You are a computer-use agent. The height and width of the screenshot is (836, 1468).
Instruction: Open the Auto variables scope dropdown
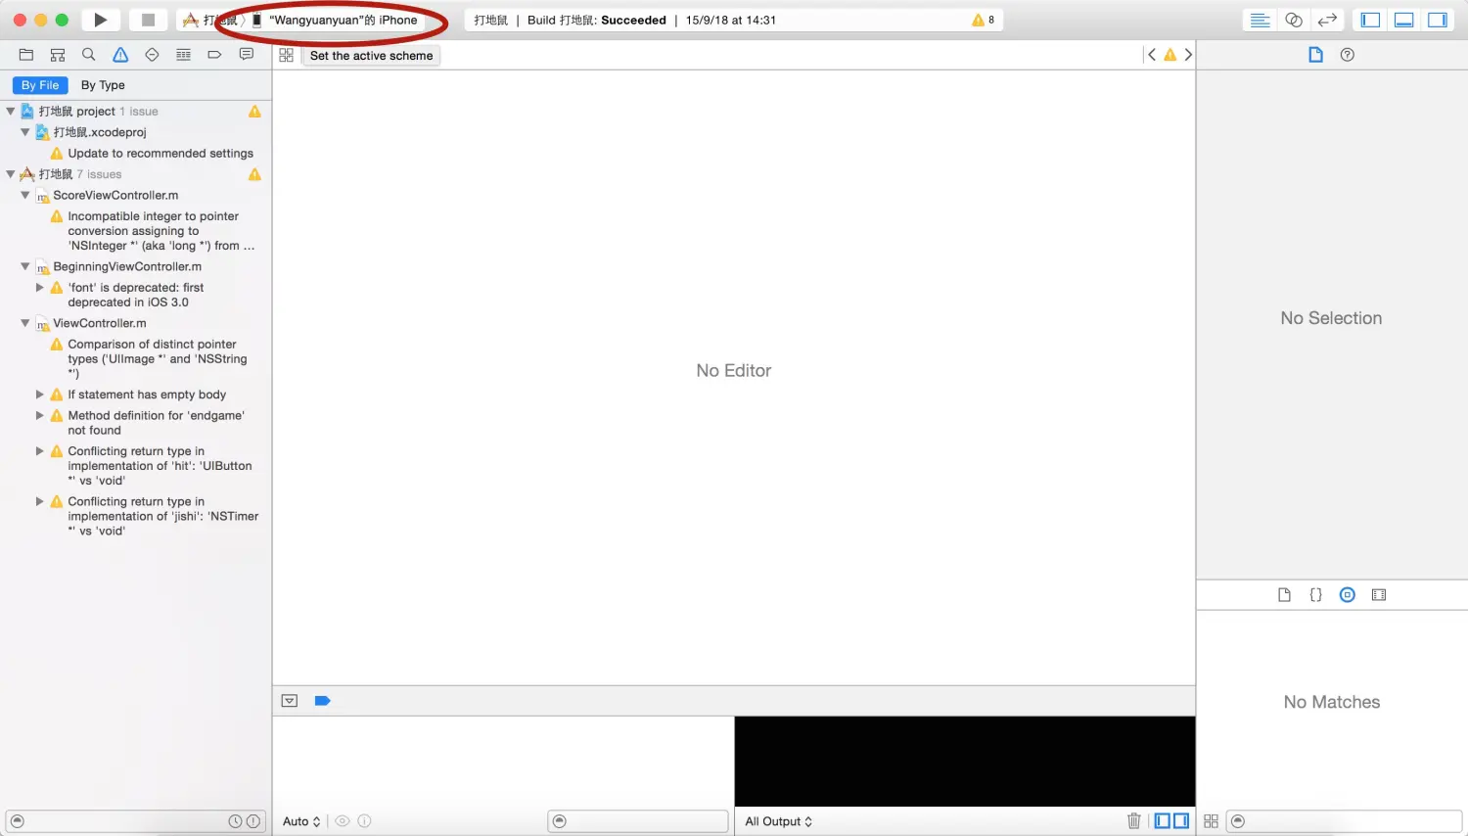301,821
